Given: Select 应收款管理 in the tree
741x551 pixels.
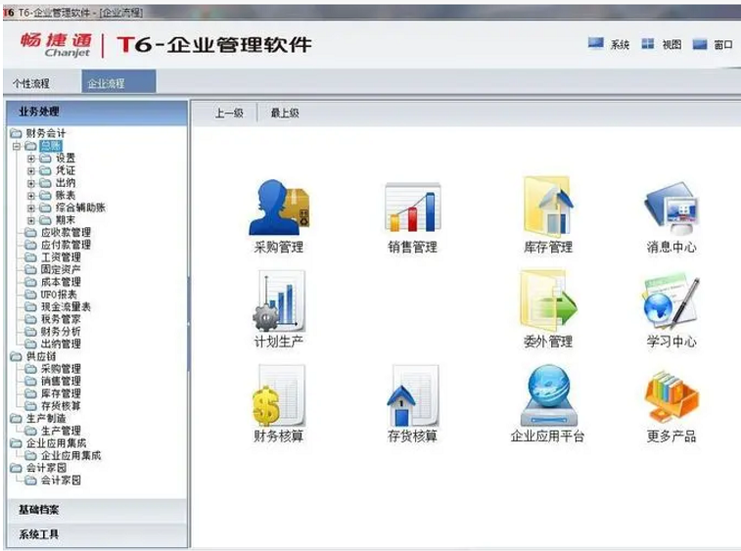Looking at the screenshot, I should [x=66, y=233].
